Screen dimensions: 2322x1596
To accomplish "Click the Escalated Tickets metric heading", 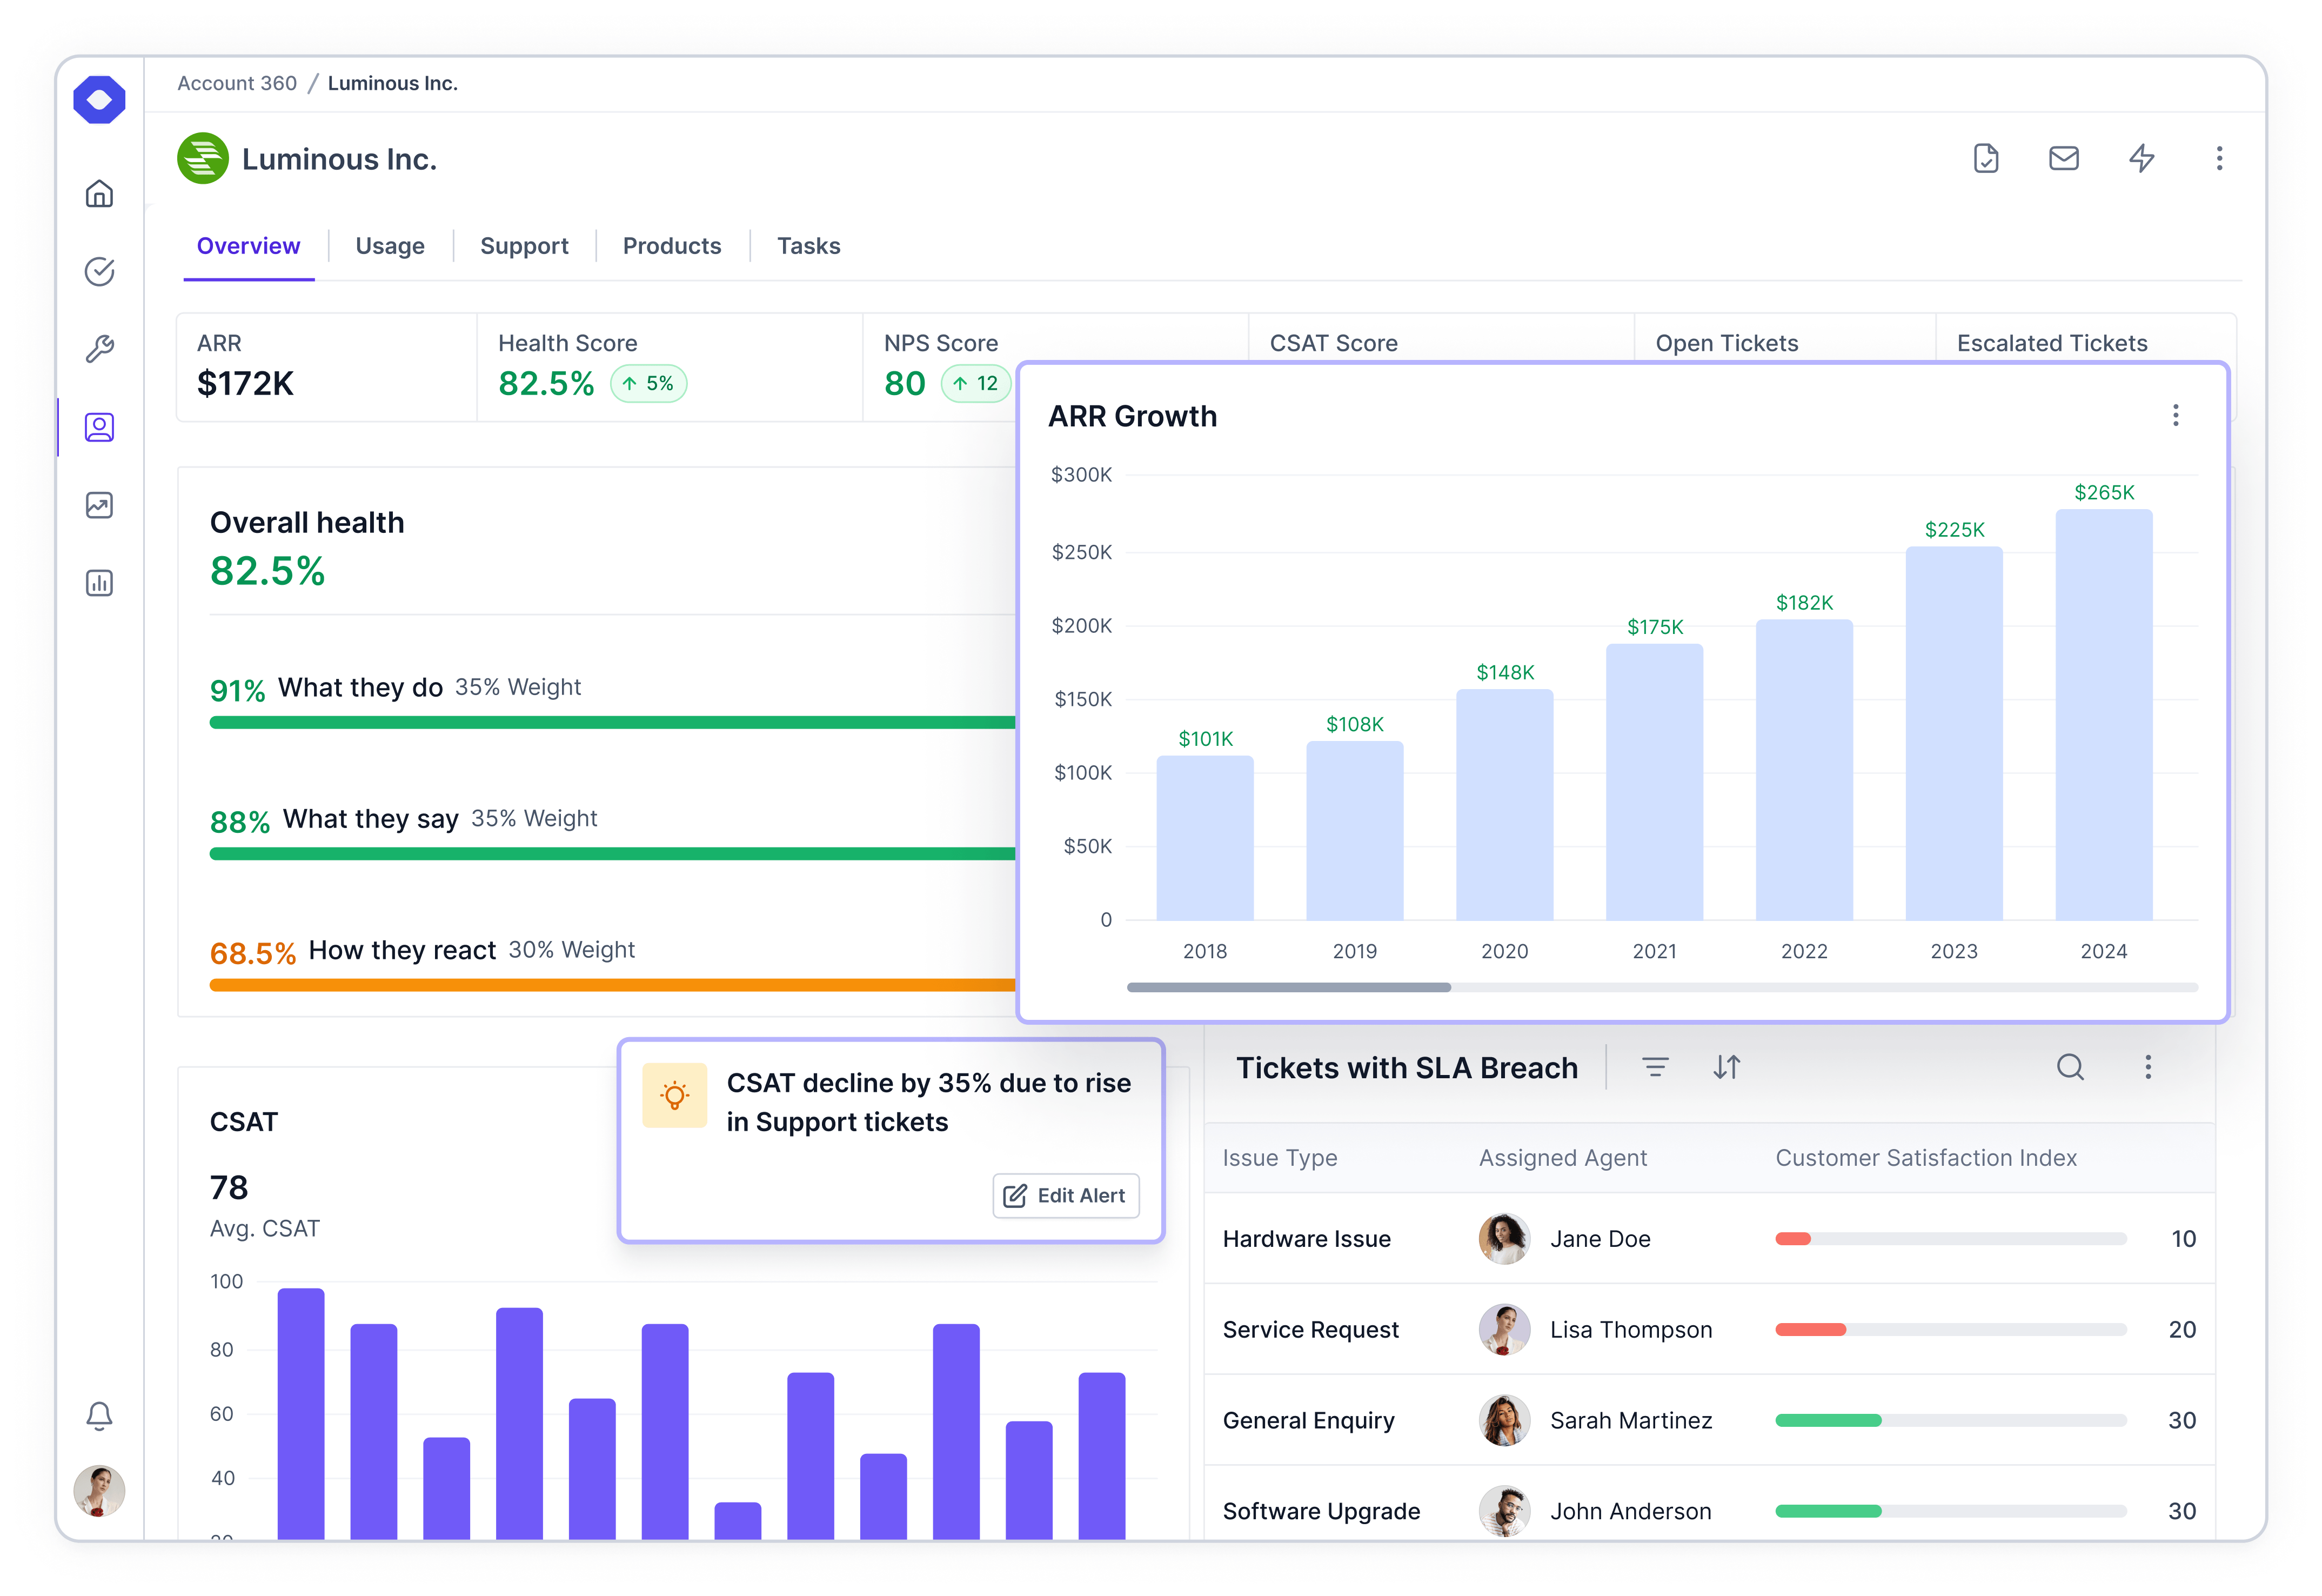I will click(x=2051, y=343).
